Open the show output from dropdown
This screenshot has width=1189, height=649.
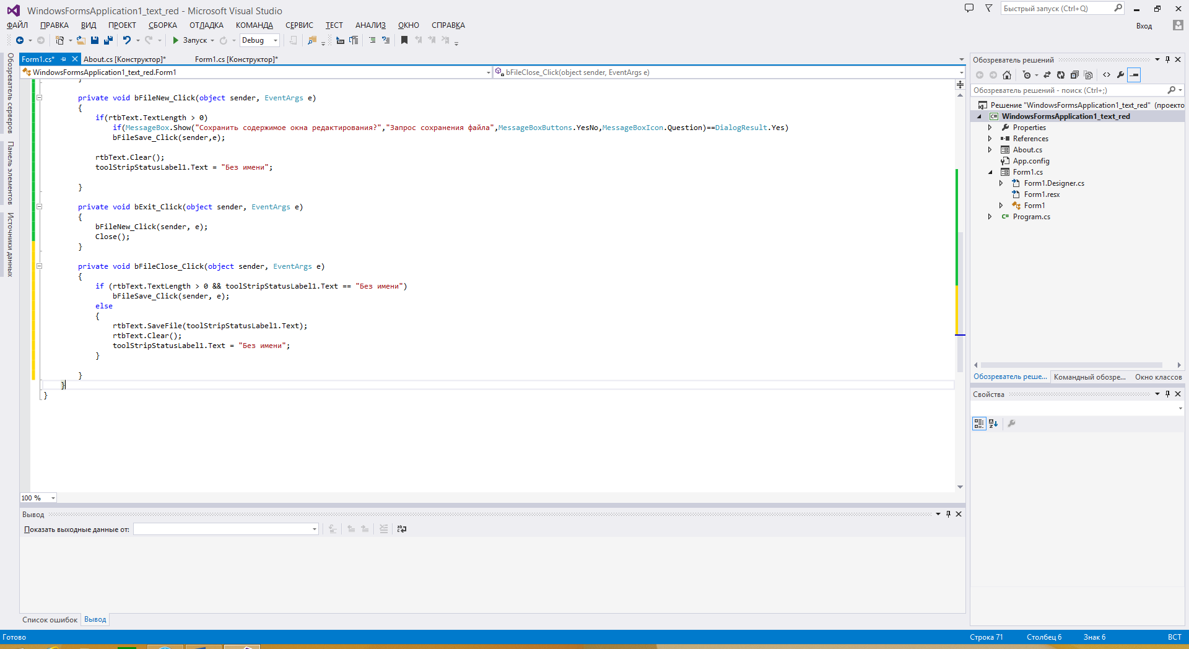pos(226,529)
